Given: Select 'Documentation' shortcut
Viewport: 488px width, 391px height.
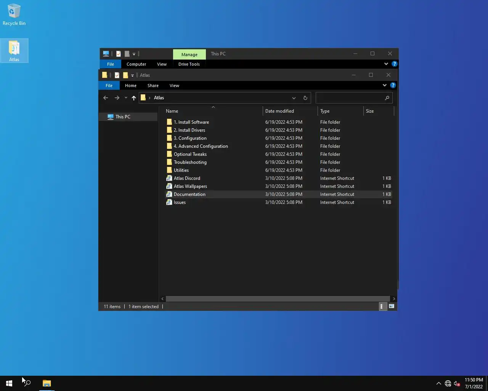Looking at the screenshot, I should click(x=279, y=194).
